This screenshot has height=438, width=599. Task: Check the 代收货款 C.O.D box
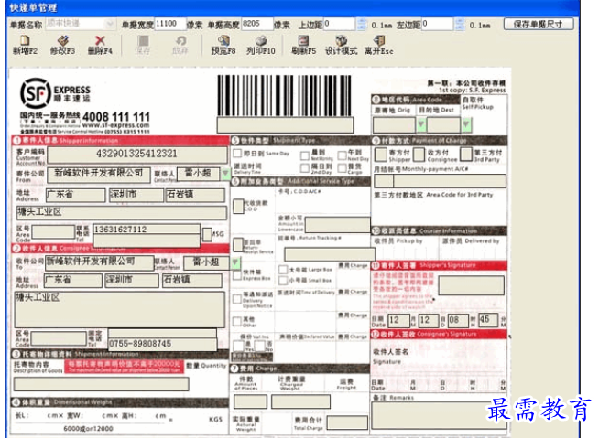[x=239, y=207]
